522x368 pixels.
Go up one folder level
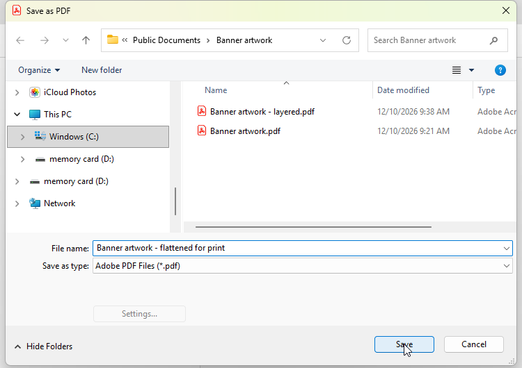click(86, 40)
